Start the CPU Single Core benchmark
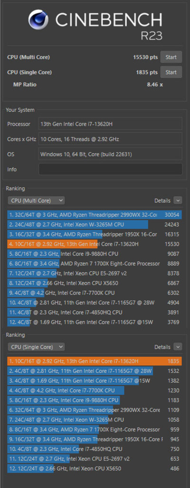 point(171,72)
